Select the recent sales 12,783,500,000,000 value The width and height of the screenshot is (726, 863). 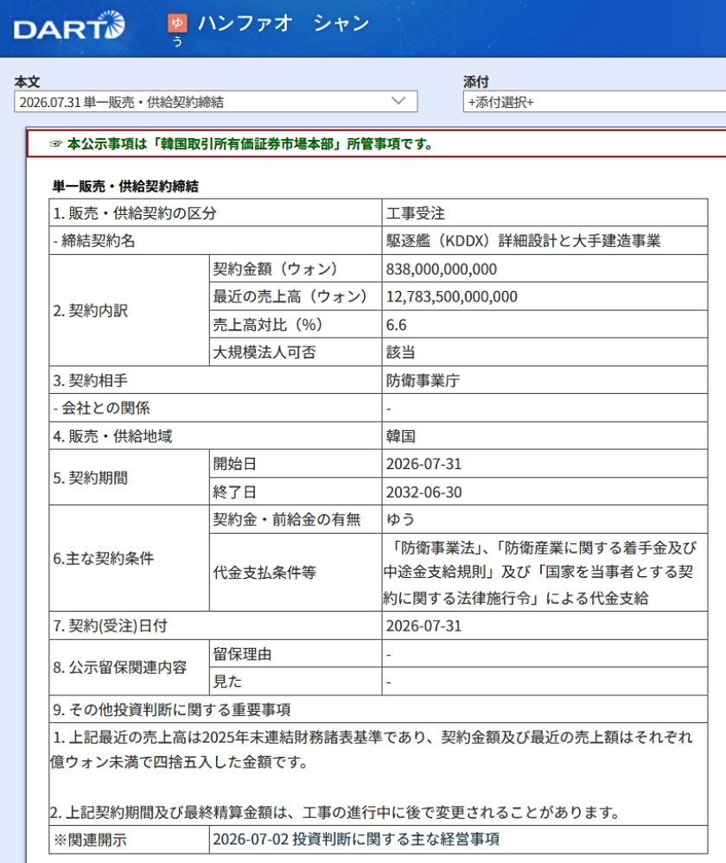coord(452,296)
